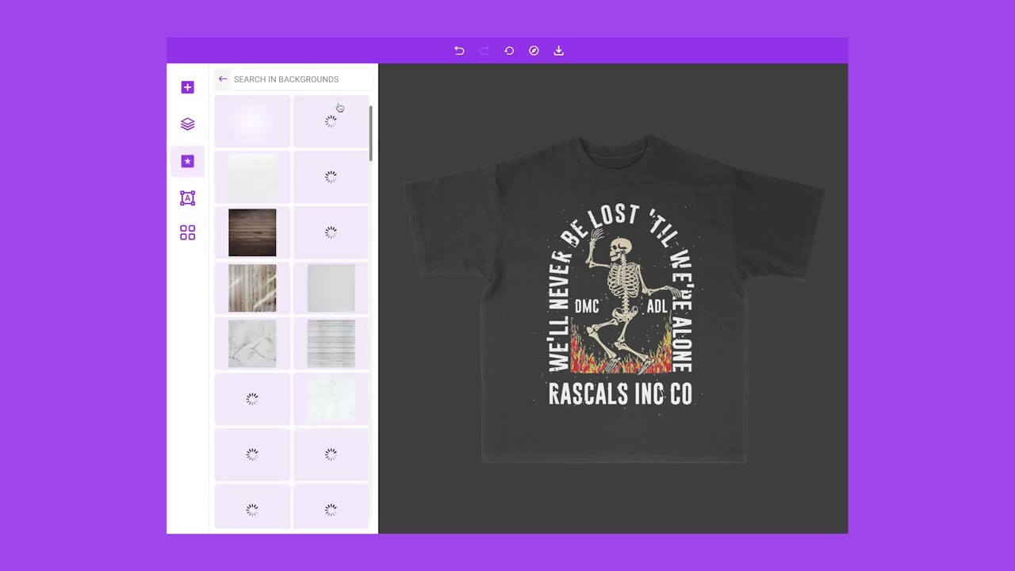
Task: Select the dark wood background thumbnail
Action: tap(252, 232)
